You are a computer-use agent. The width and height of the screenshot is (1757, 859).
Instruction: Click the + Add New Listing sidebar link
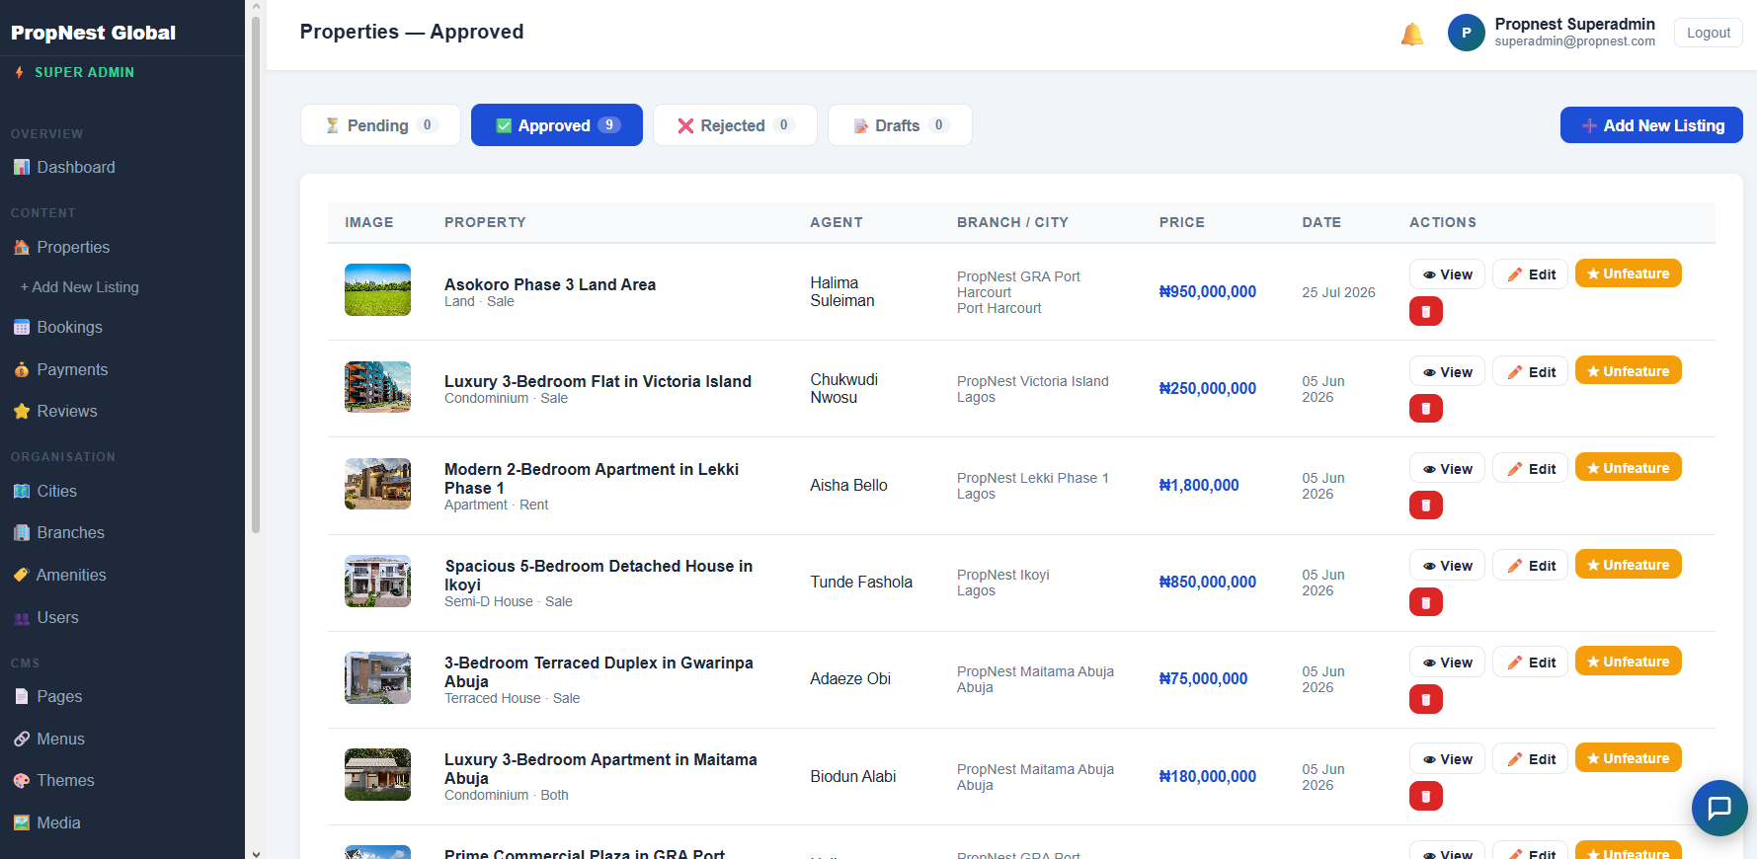coord(80,287)
